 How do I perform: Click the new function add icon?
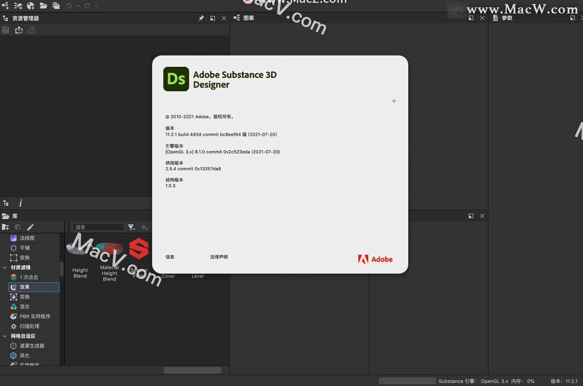[x=31, y=6]
